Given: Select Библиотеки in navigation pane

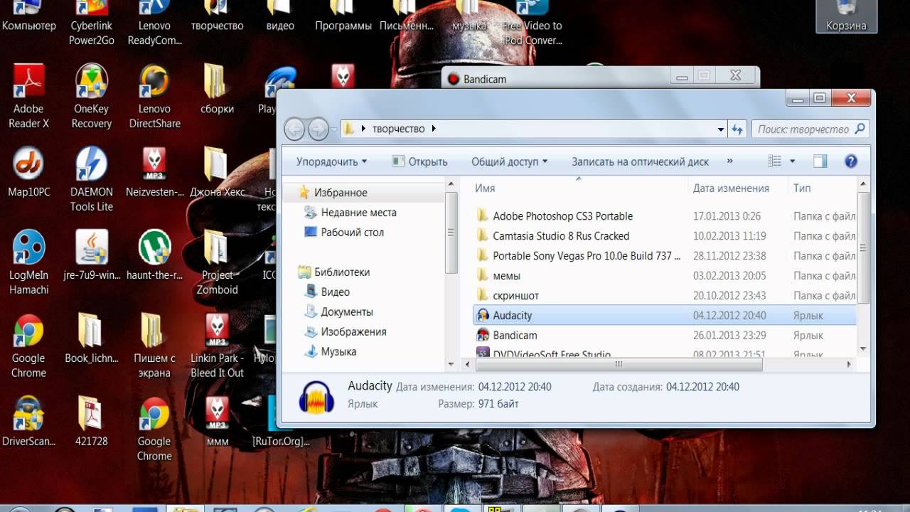Looking at the screenshot, I should click(x=334, y=272).
